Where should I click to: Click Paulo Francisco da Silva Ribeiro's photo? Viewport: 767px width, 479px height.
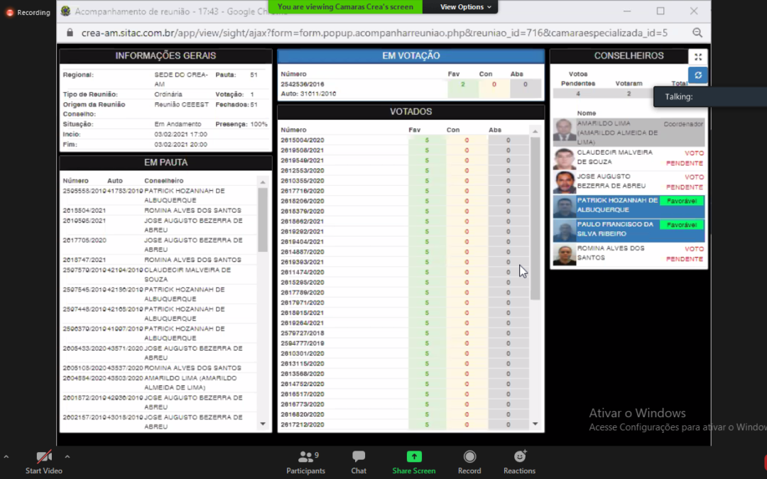(565, 231)
